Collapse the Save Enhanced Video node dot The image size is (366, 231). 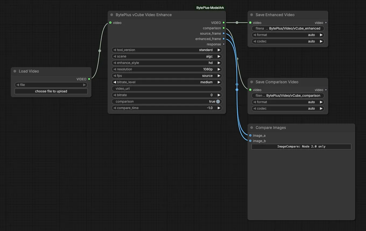(x=252, y=15)
